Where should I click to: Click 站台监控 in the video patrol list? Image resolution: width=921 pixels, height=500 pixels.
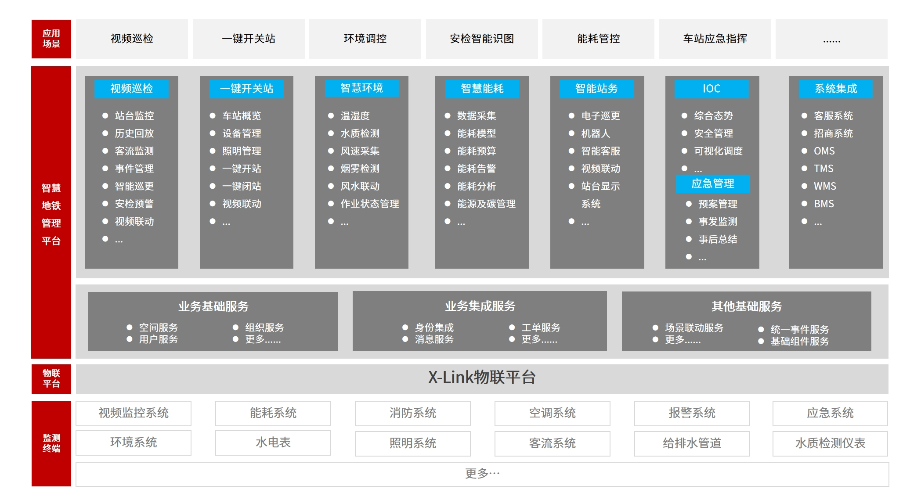point(134,116)
